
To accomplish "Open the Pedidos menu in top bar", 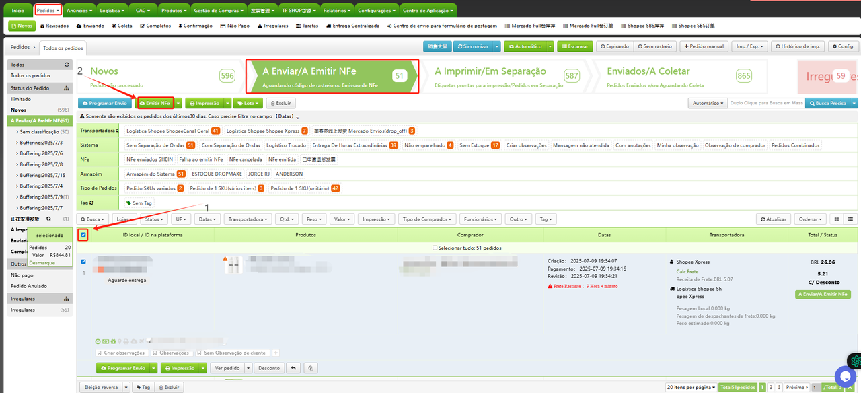I will click(x=48, y=11).
